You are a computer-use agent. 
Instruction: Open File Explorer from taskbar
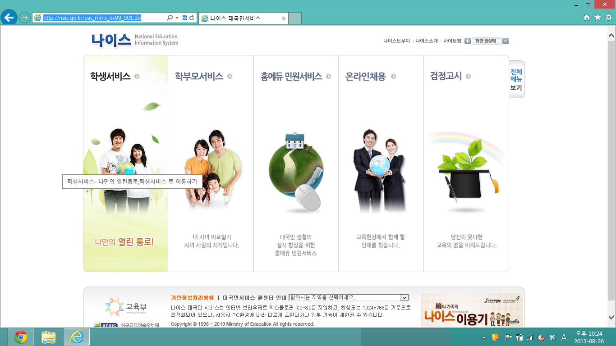tap(48, 337)
